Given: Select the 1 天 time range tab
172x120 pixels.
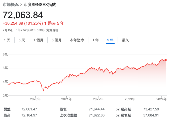Looking at the screenshot, I should [7, 40].
